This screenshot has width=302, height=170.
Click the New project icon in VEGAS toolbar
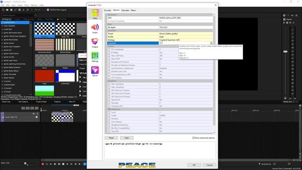coord(3,10)
